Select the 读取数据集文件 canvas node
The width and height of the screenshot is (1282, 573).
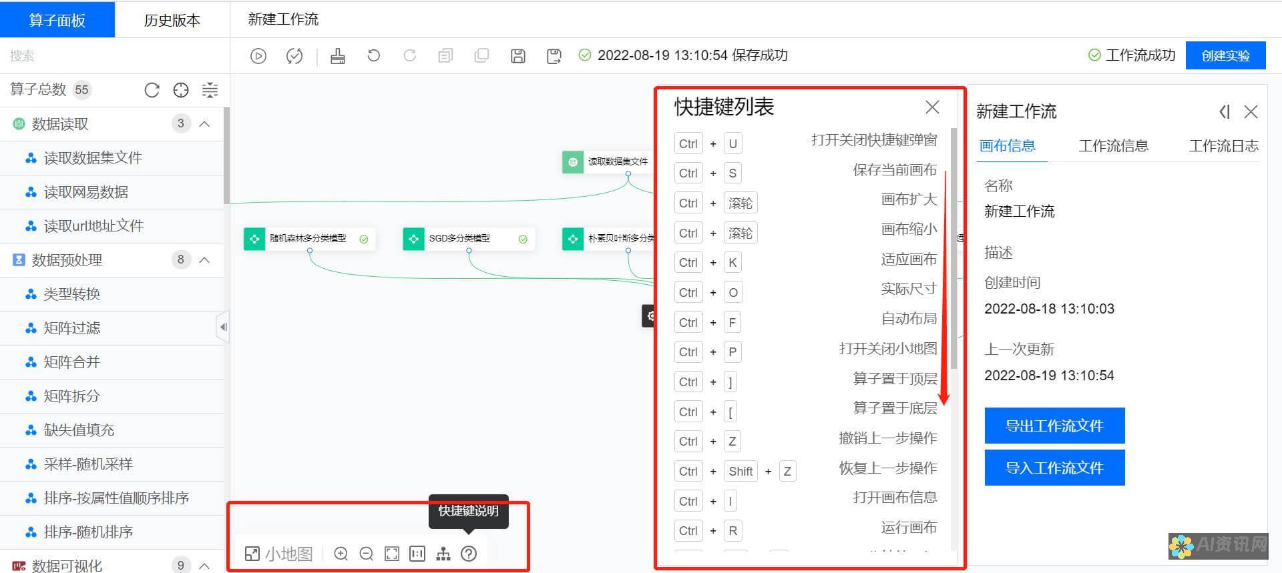tap(608, 161)
